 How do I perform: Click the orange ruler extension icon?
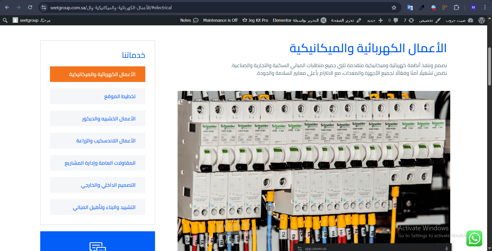tap(445, 8)
